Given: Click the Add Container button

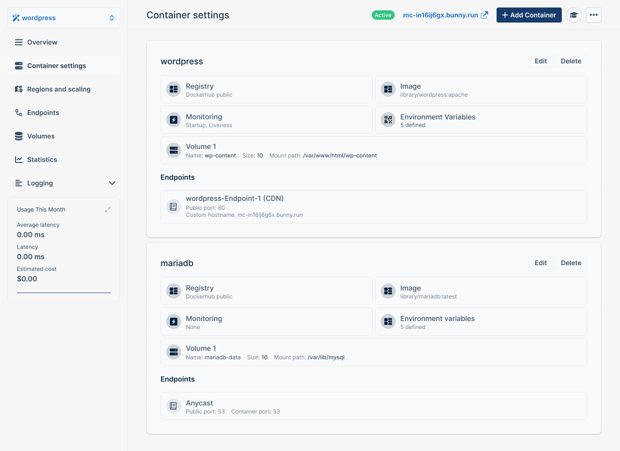Looking at the screenshot, I should click(529, 15).
